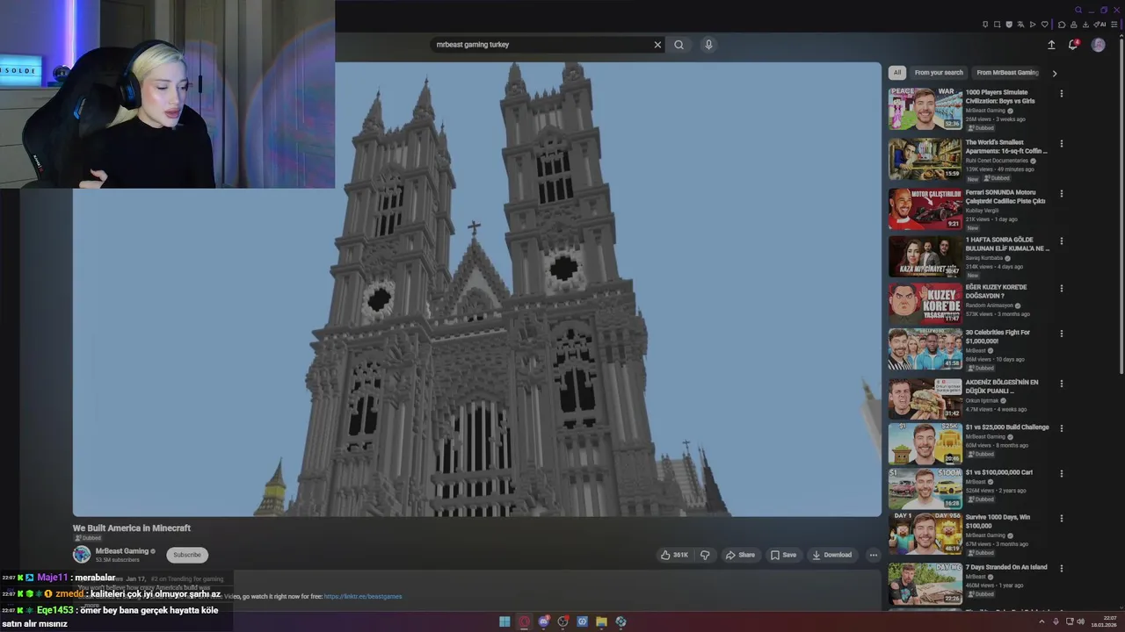This screenshot has width=1125, height=632.
Task: Open the AKDENİZ BÖLGESİ'NİN EN DÜŞÜK PUANLI thumbnail
Action: point(925,399)
